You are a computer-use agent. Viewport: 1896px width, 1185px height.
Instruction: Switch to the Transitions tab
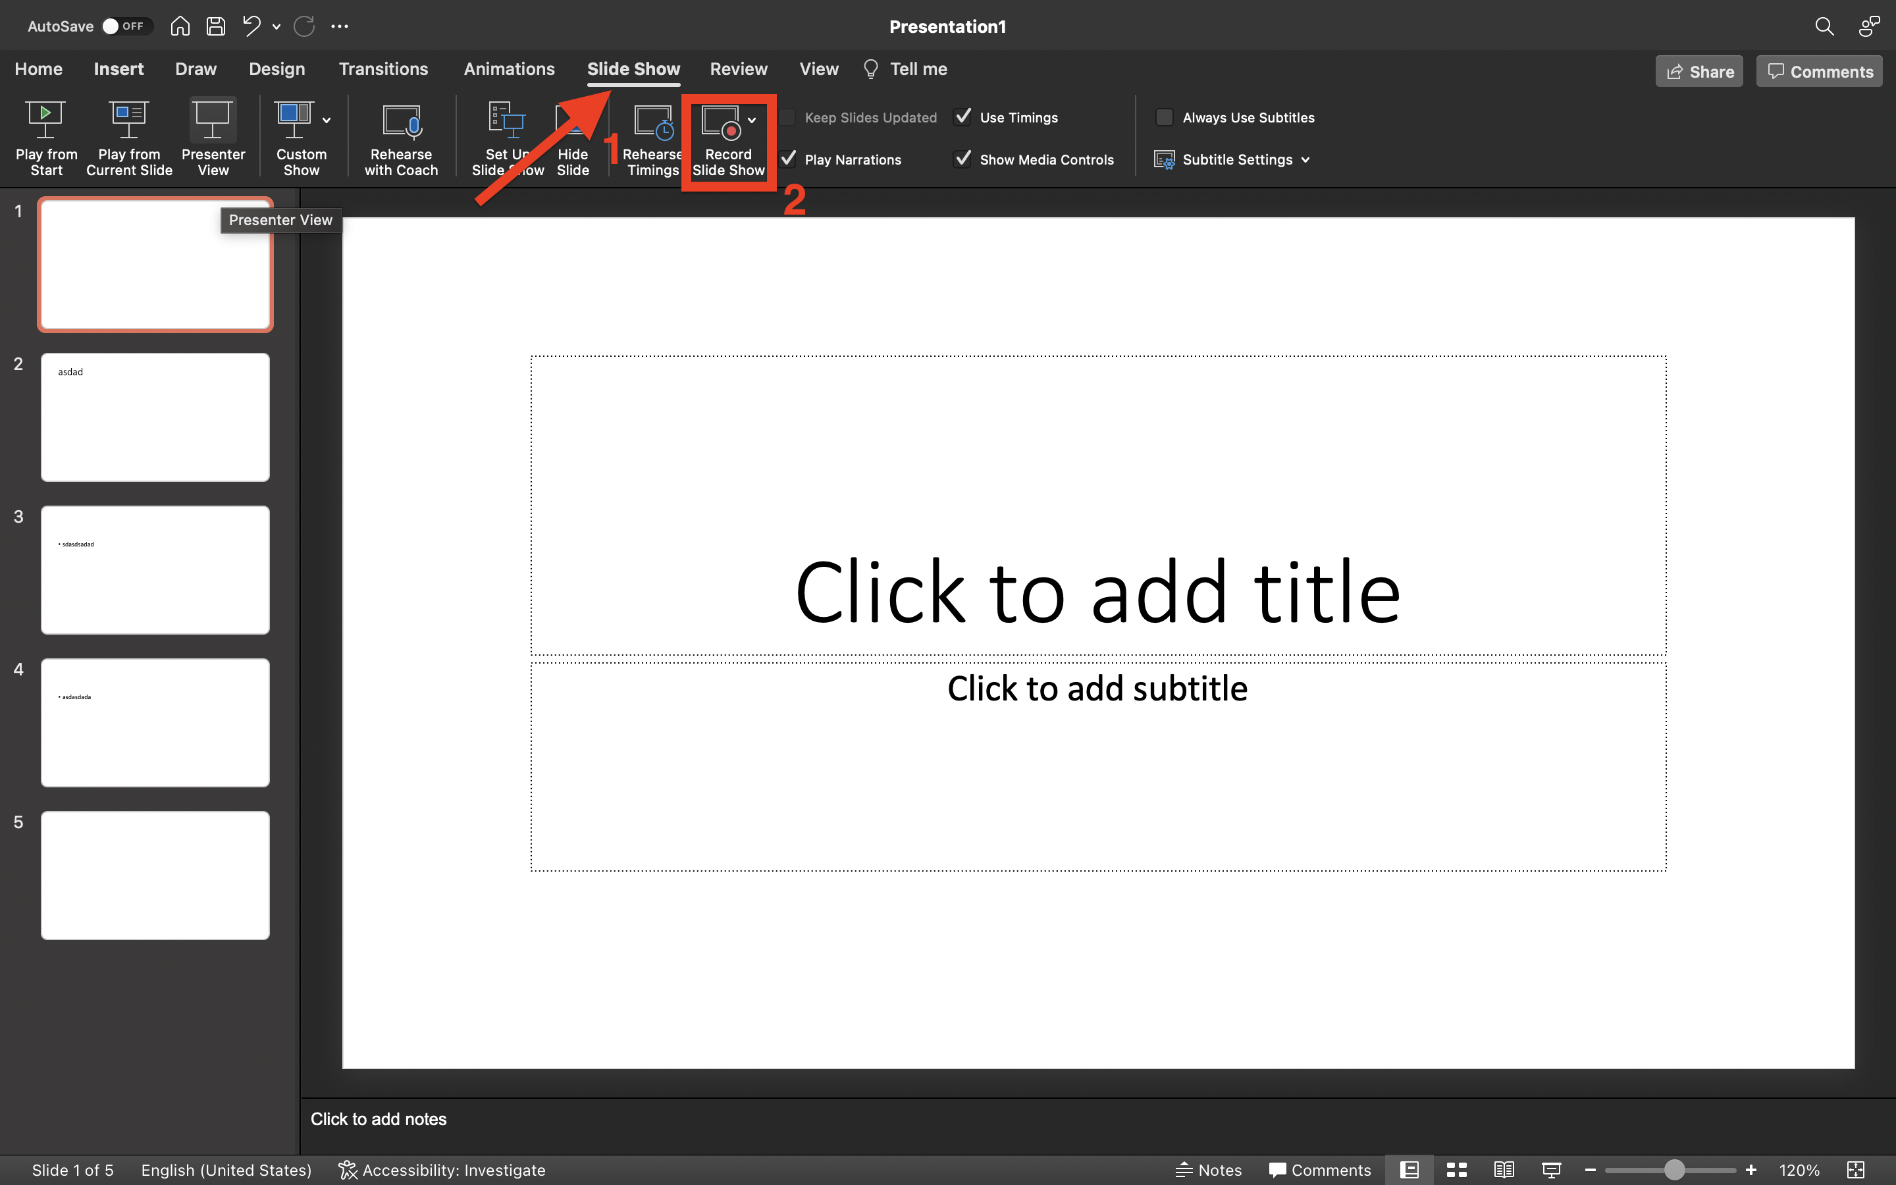[382, 68]
